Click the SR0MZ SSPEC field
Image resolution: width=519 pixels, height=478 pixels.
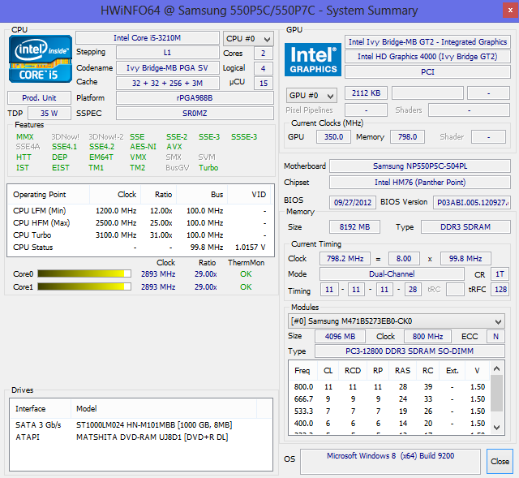(195, 113)
